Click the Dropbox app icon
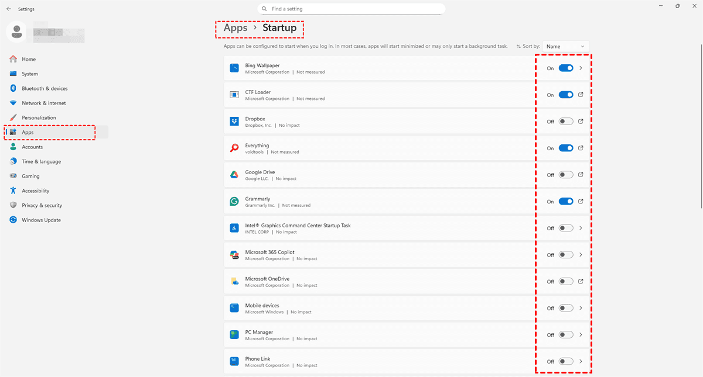The image size is (703, 377). click(234, 122)
